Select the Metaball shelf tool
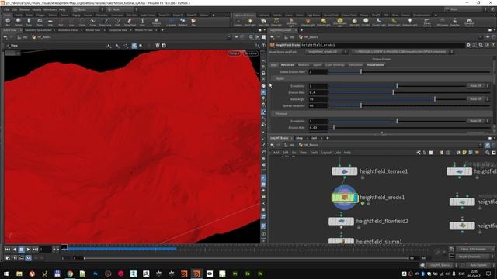Image resolution: width=497 pixels, height=279 pixels. coord(182,22)
